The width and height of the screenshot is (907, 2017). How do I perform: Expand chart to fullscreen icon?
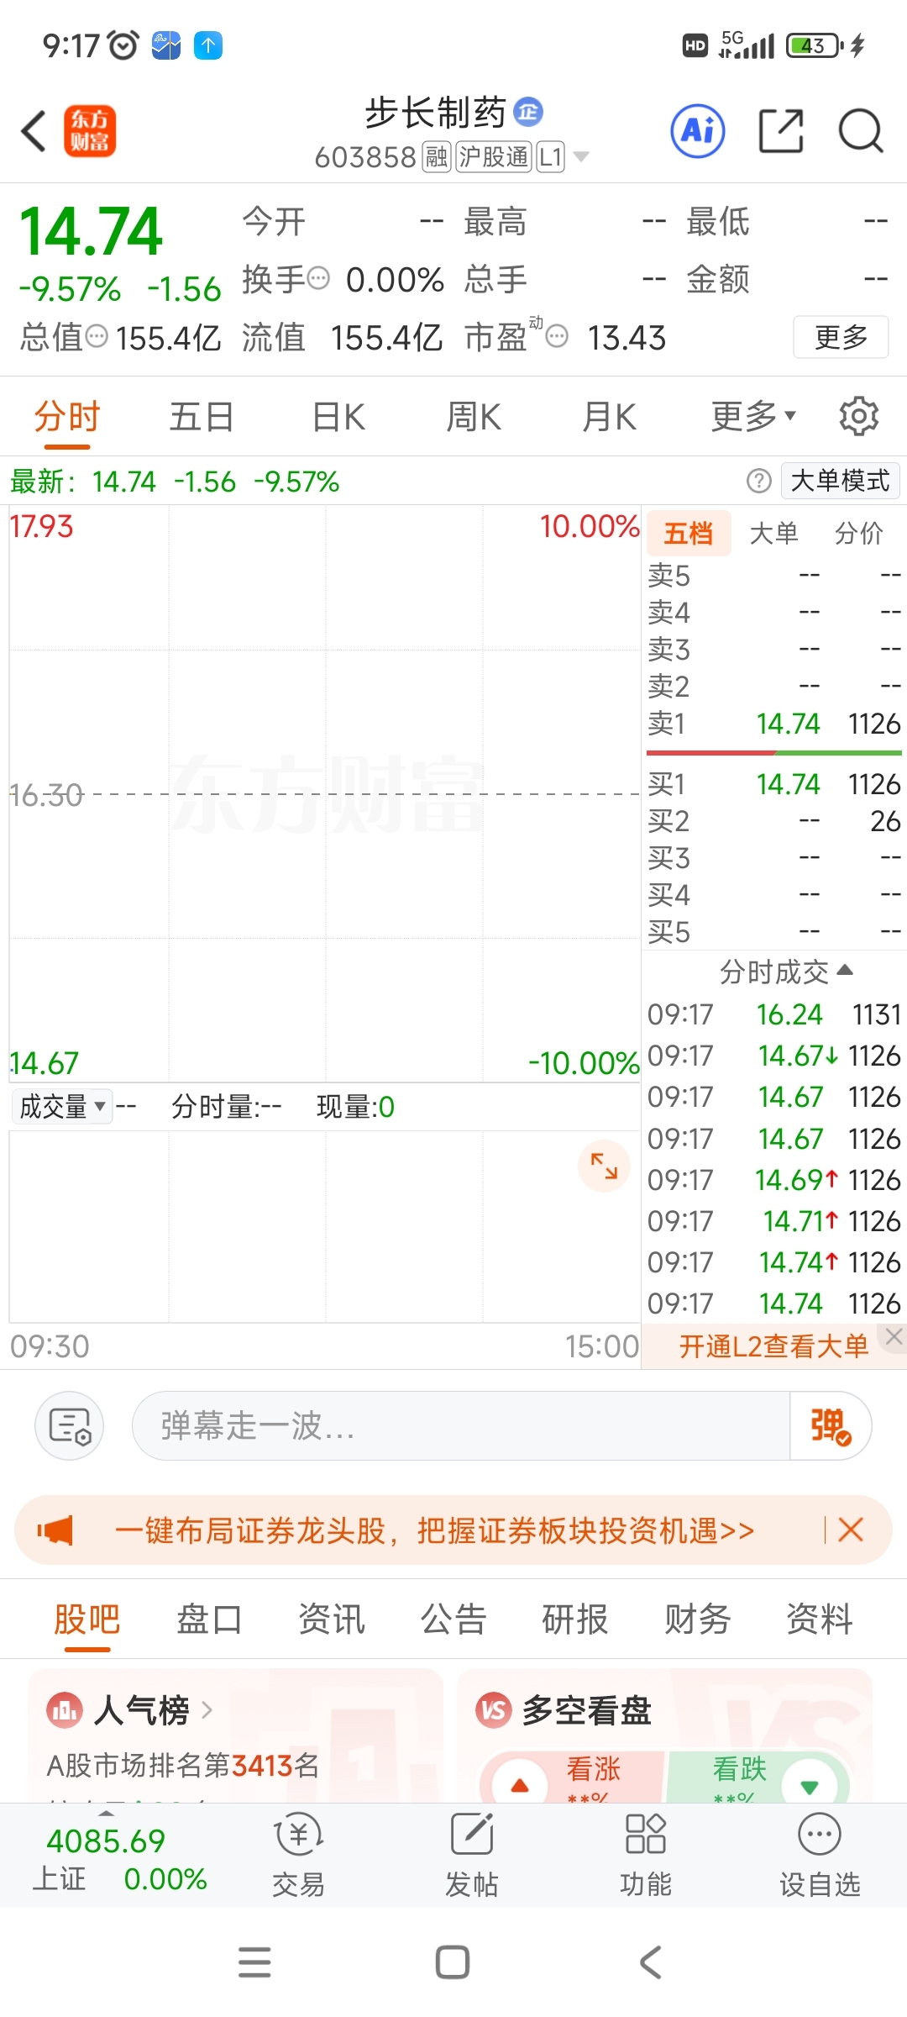(605, 1166)
